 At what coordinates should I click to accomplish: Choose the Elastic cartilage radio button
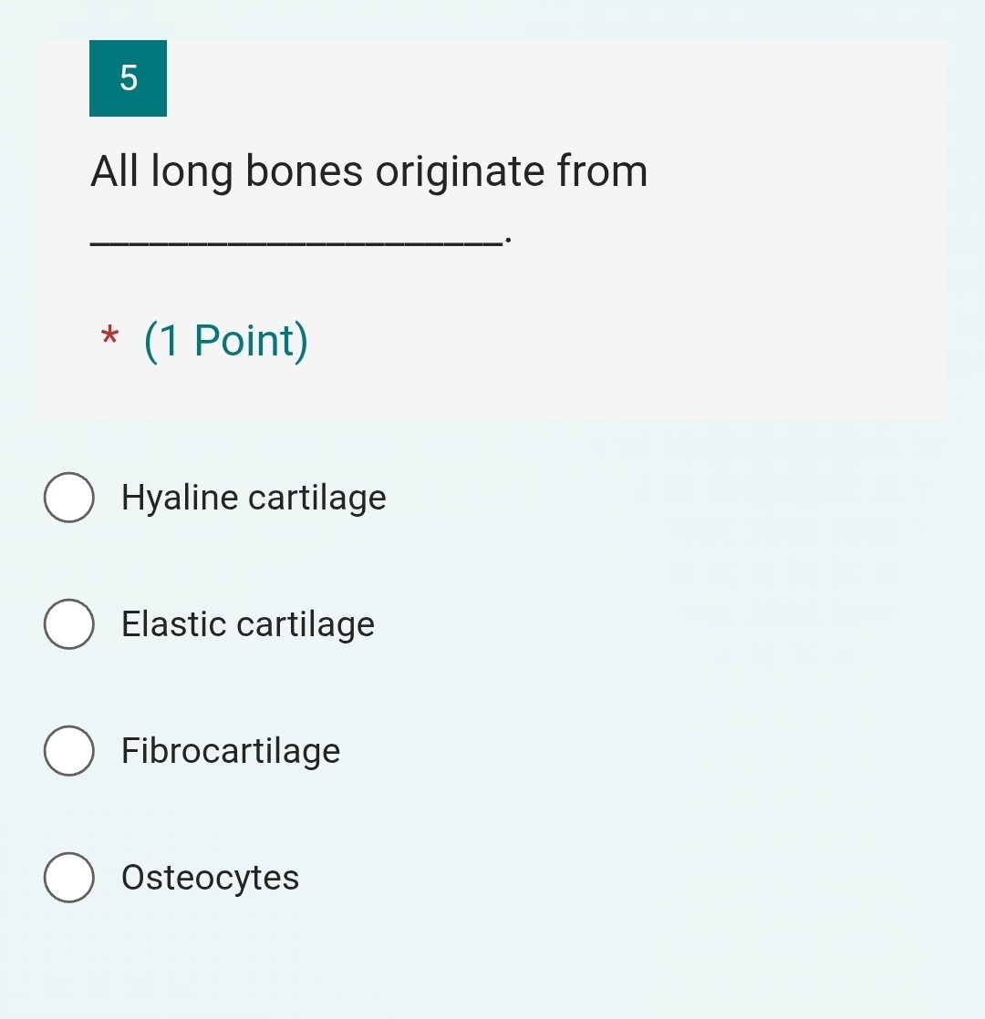coord(68,624)
